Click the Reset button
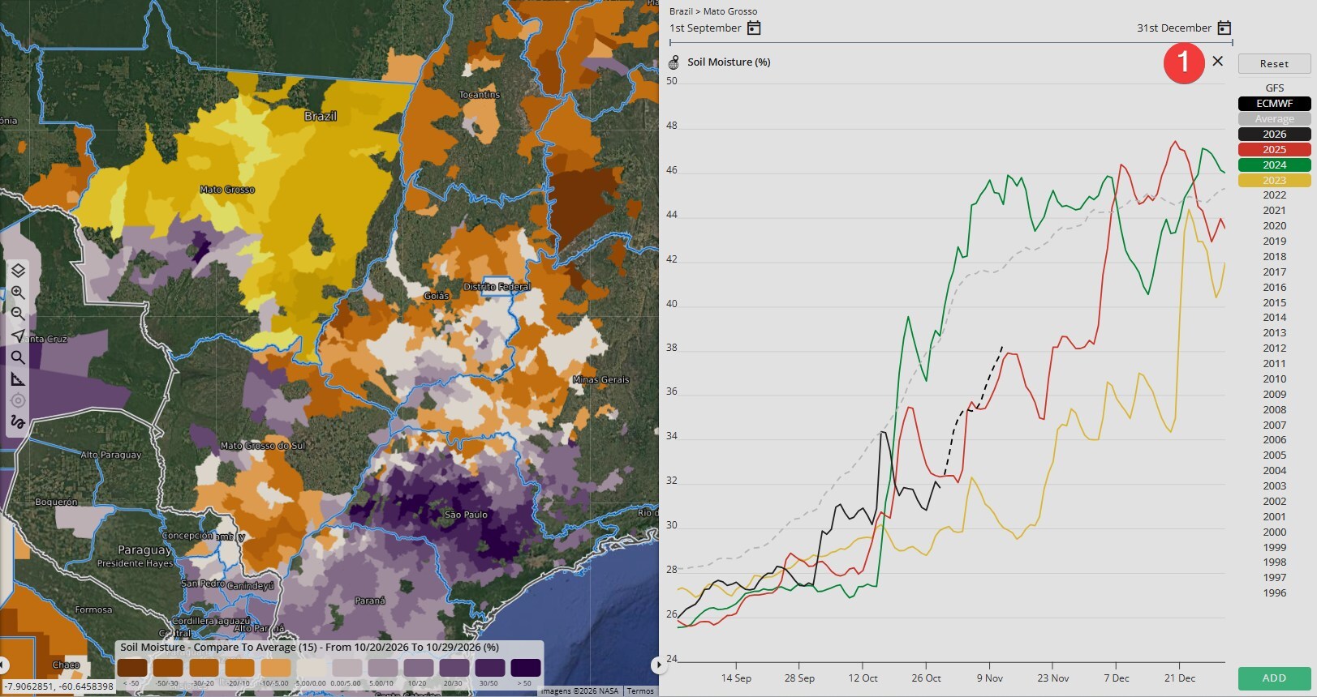Screen dimensions: 1317x697 pyautogui.click(x=1274, y=64)
